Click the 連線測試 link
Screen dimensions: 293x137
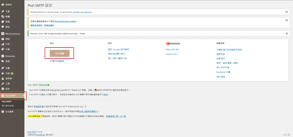(x=221, y=54)
